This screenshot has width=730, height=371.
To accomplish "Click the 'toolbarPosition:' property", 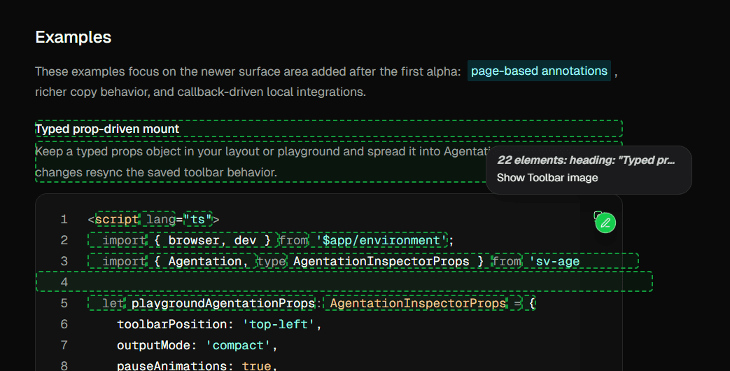I will (175, 324).
